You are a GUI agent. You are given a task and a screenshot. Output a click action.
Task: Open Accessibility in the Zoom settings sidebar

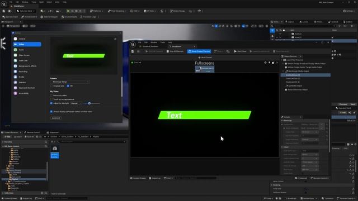pos(27,93)
